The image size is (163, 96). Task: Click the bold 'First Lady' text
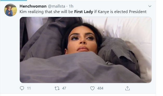click(x=83, y=12)
